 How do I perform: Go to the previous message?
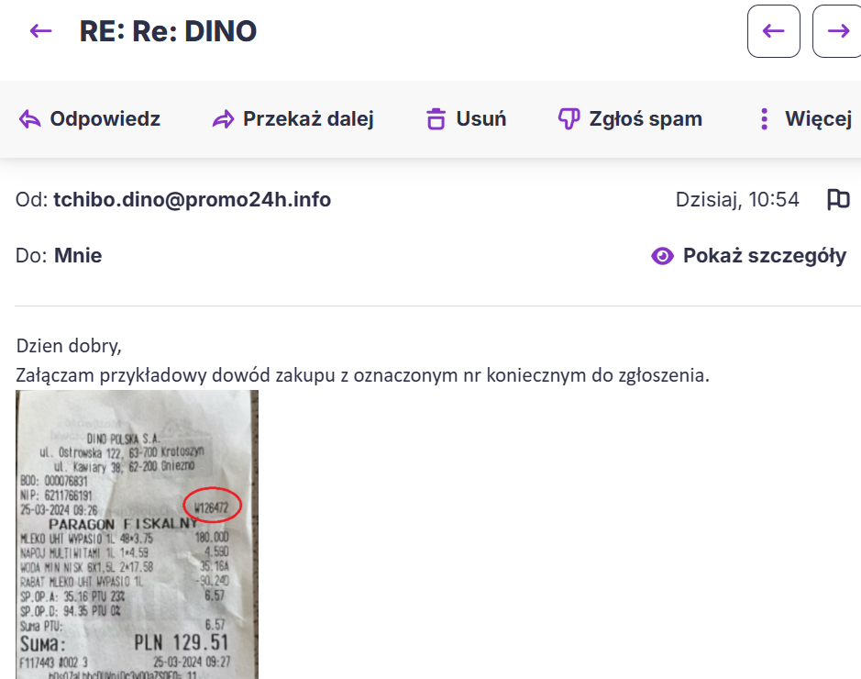click(774, 31)
